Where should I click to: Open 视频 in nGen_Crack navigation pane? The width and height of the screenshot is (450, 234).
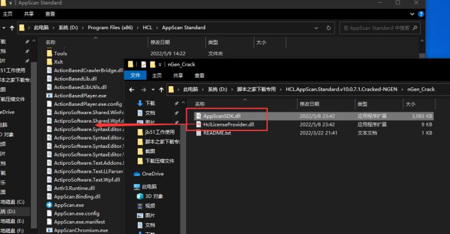point(150,205)
